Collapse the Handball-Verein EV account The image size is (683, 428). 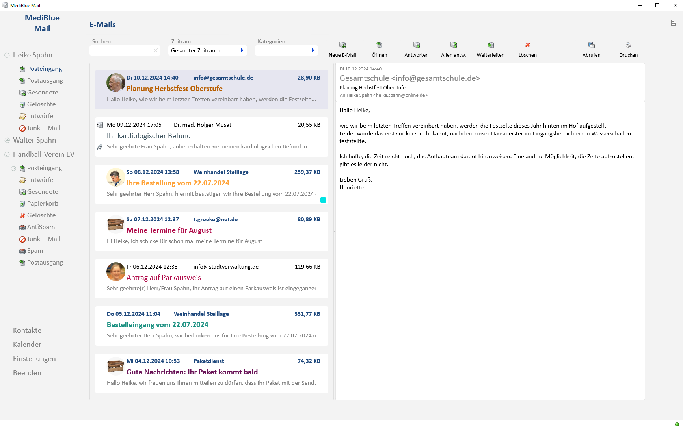pos(7,154)
